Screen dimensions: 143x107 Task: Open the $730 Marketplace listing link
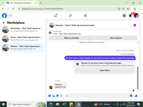(67, 34)
